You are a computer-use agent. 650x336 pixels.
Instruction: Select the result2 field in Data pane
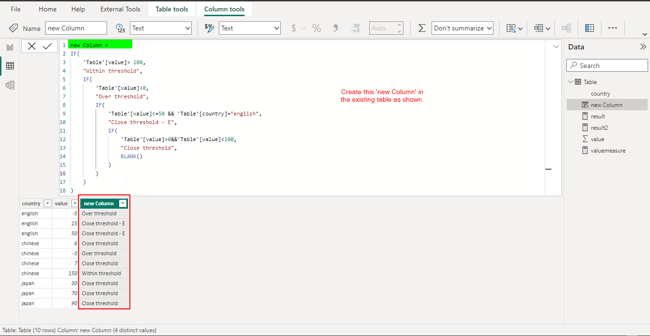pos(600,128)
